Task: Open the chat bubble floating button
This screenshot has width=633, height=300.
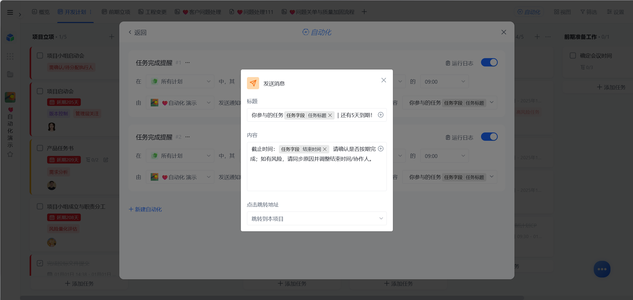Action: (x=602, y=269)
